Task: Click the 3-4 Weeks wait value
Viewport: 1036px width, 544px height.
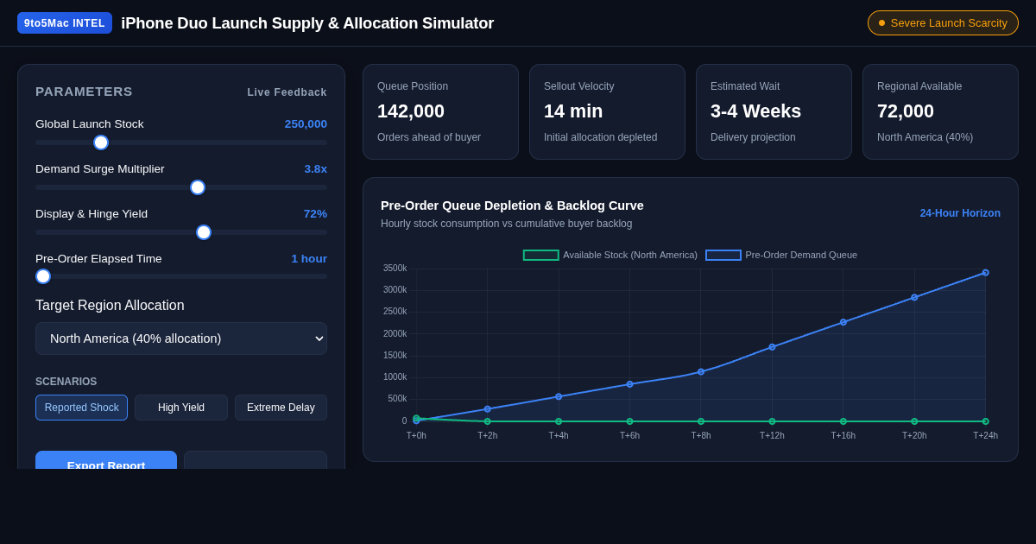Action: 755,111
